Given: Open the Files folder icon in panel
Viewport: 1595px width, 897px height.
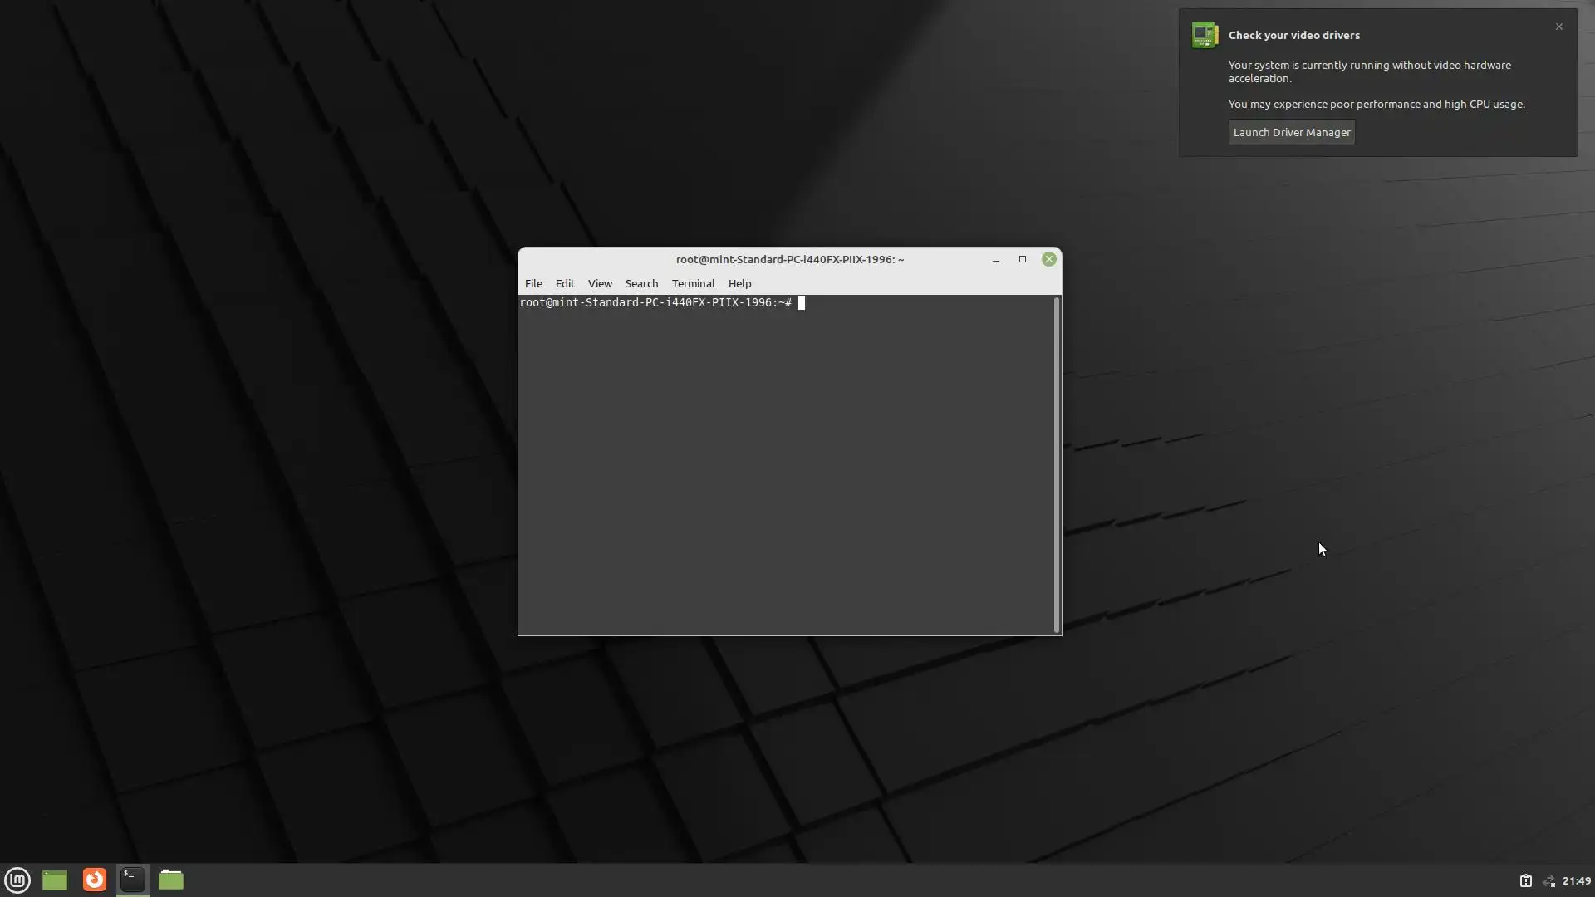Looking at the screenshot, I should 171,880.
